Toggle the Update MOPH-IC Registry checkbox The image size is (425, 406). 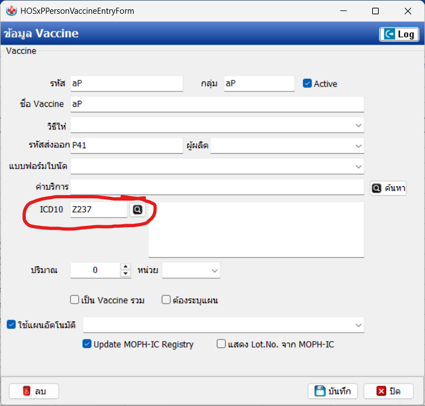coord(86,344)
